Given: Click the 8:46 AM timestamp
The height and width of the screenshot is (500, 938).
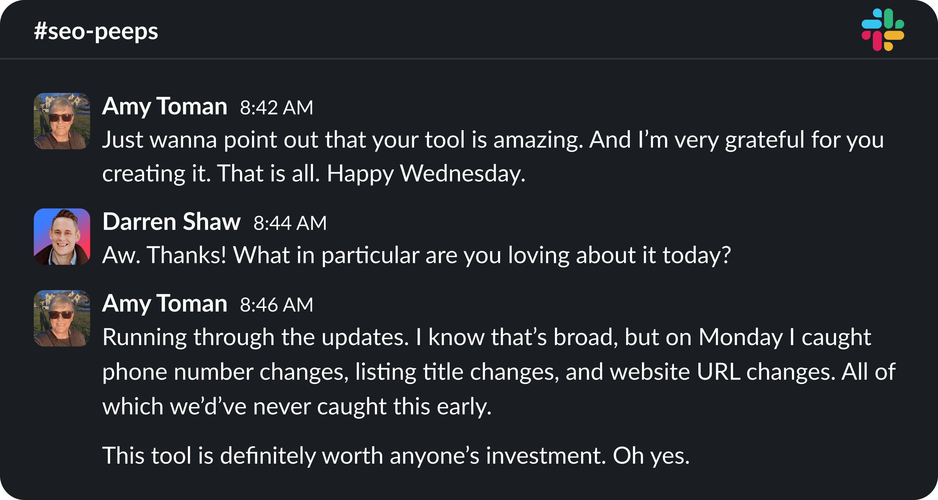Looking at the screenshot, I should point(276,305).
